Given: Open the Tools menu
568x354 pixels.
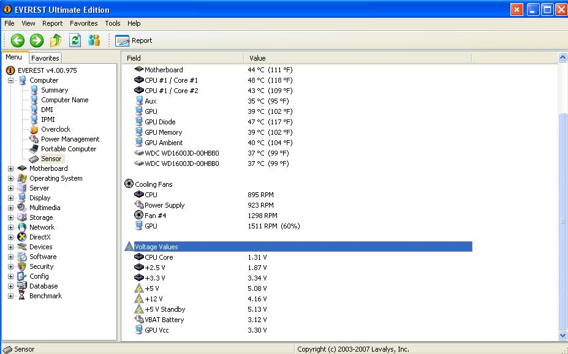Looking at the screenshot, I should coord(113,23).
